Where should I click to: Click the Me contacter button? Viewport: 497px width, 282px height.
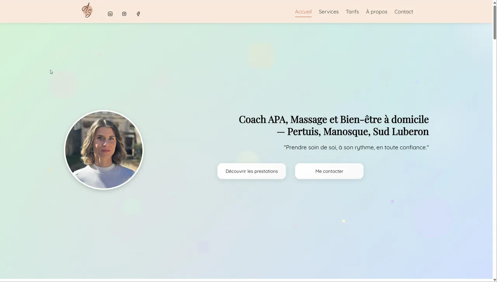(329, 171)
